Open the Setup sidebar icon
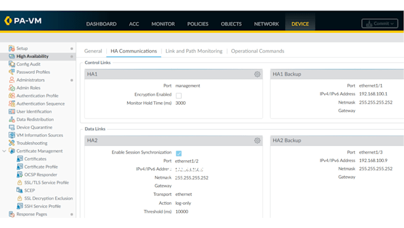This screenshot has width=404, height=228. [12, 48]
